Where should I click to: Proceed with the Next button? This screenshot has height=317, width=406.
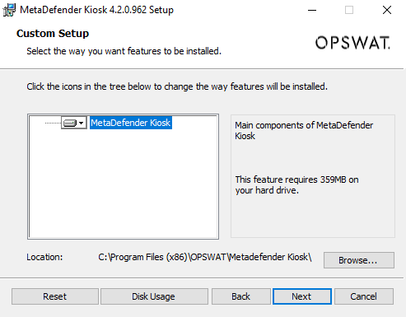[x=302, y=296]
